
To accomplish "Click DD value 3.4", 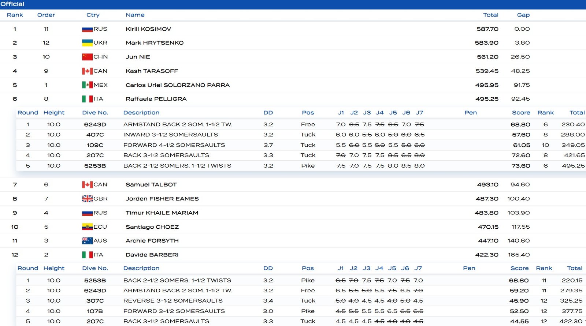I will 268,301.
